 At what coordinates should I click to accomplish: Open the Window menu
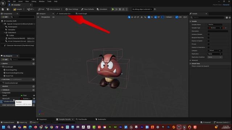click(42, 1)
